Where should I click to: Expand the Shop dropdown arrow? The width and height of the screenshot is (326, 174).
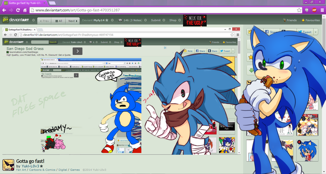click(180, 20)
